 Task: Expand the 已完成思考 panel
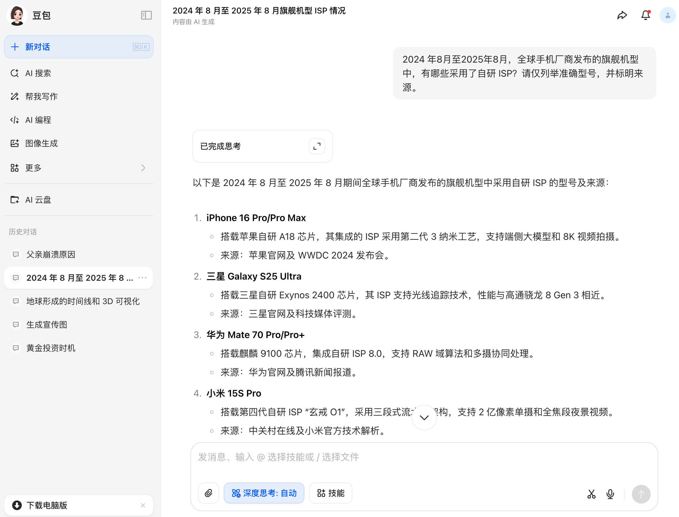tap(317, 146)
